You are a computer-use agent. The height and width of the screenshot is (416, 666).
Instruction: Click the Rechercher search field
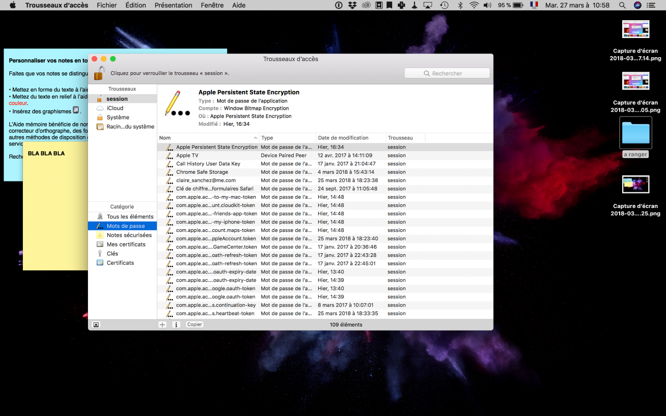click(x=447, y=73)
